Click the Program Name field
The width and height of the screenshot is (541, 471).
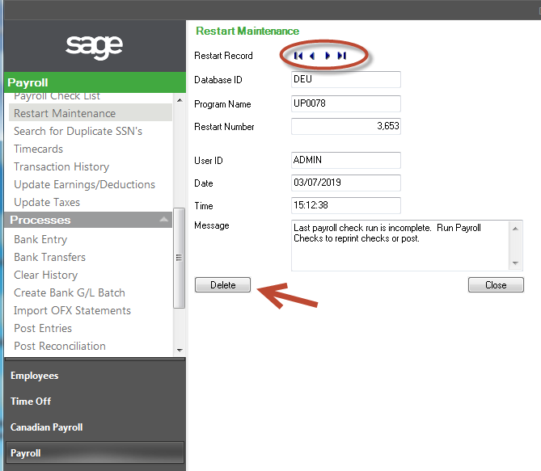pyautogui.click(x=346, y=103)
